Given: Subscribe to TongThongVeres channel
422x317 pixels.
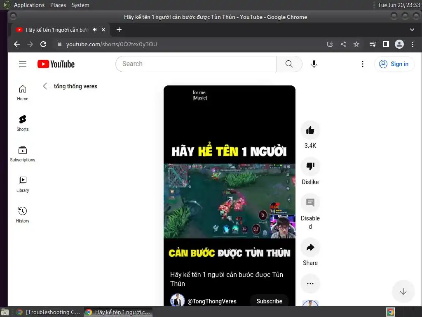Looking at the screenshot, I should click(x=269, y=301).
